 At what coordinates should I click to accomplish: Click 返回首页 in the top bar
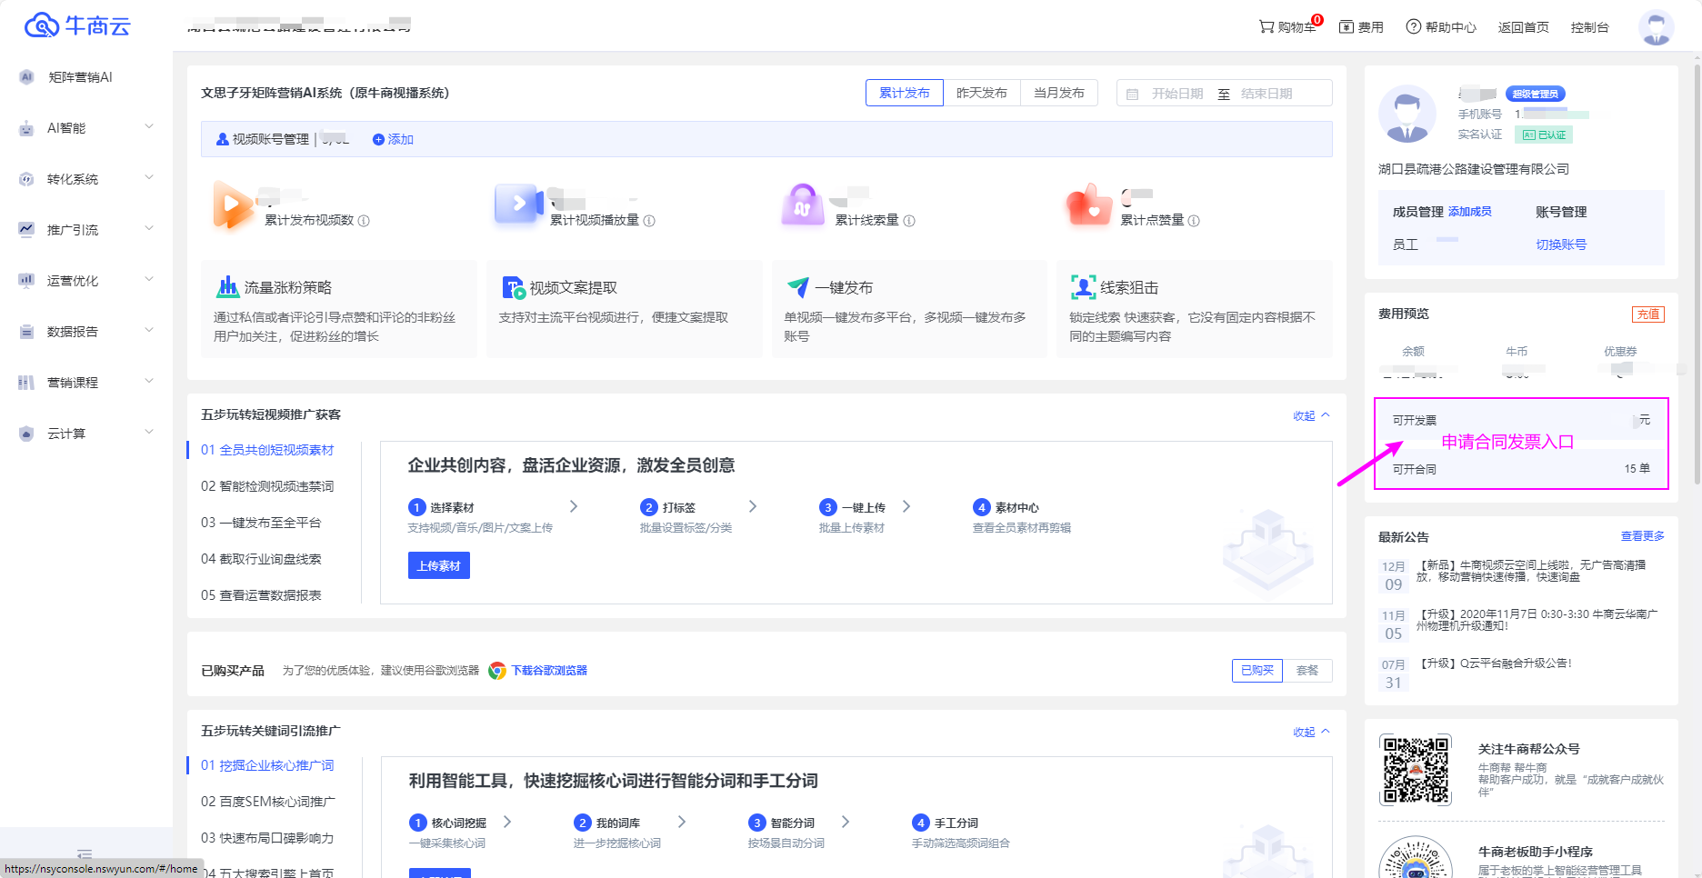1523,27
